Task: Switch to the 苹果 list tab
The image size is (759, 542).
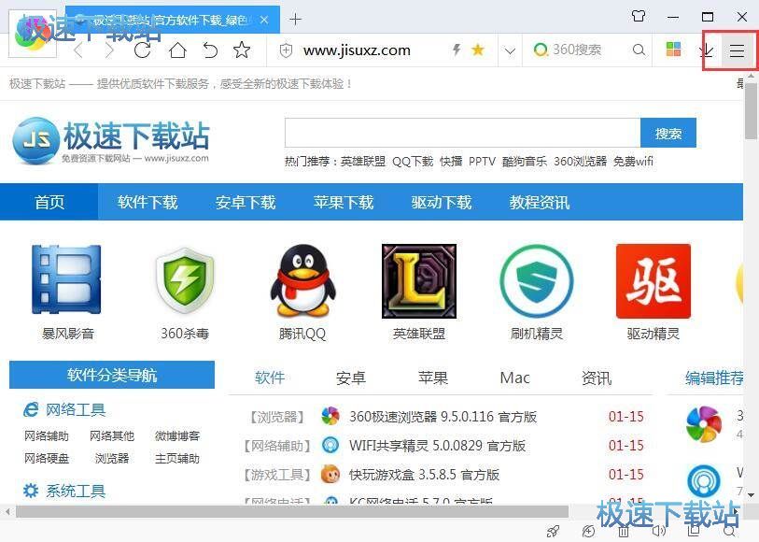Action: [433, 378]
